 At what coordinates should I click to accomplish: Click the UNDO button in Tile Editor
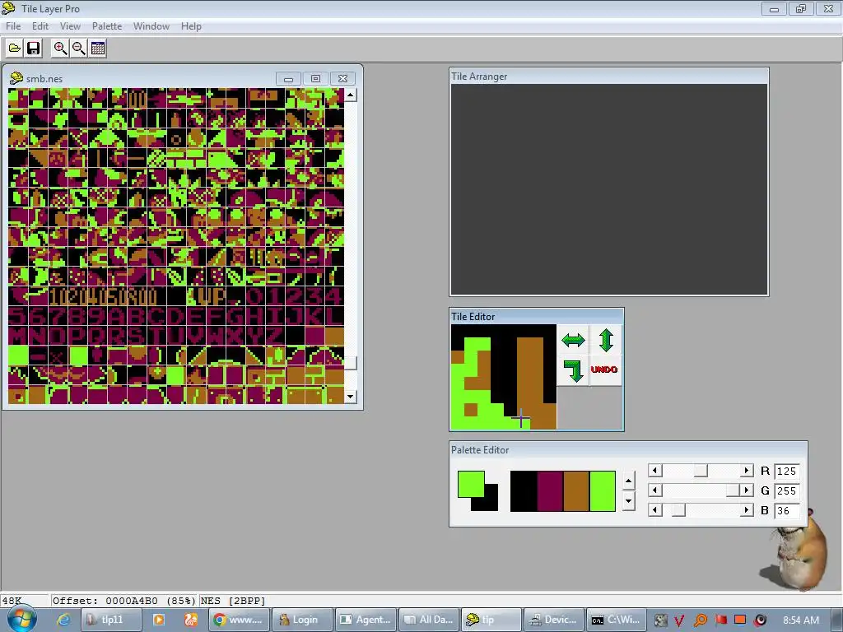coord(604,369)
